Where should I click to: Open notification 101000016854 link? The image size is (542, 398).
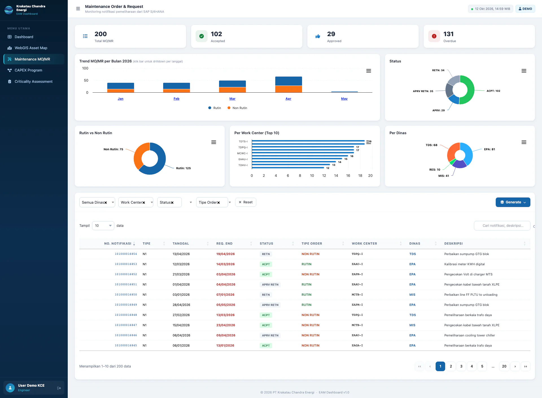126,254
